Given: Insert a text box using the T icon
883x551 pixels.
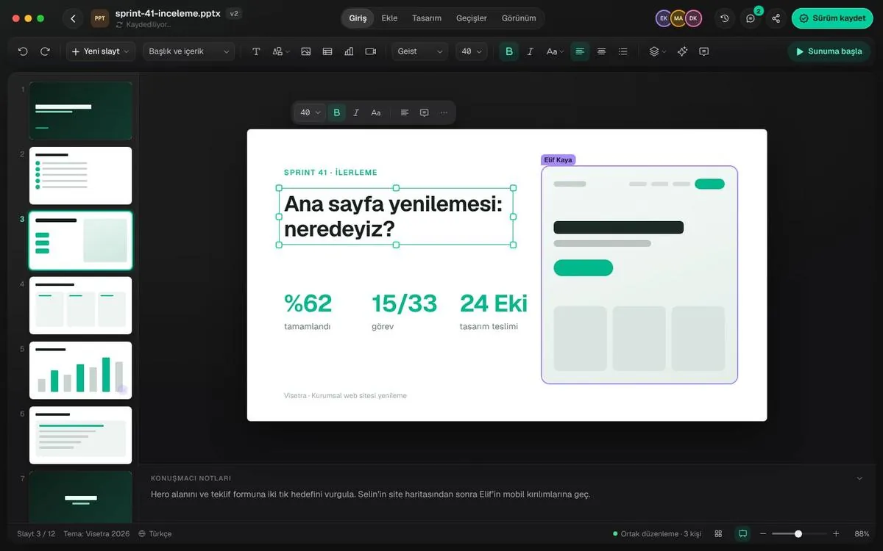Looking at the screenshot, I should (256, 51).
